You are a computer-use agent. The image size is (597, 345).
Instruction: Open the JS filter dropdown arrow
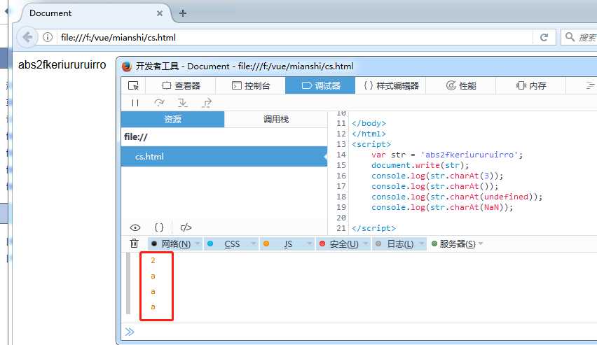[x=309, y=244]
